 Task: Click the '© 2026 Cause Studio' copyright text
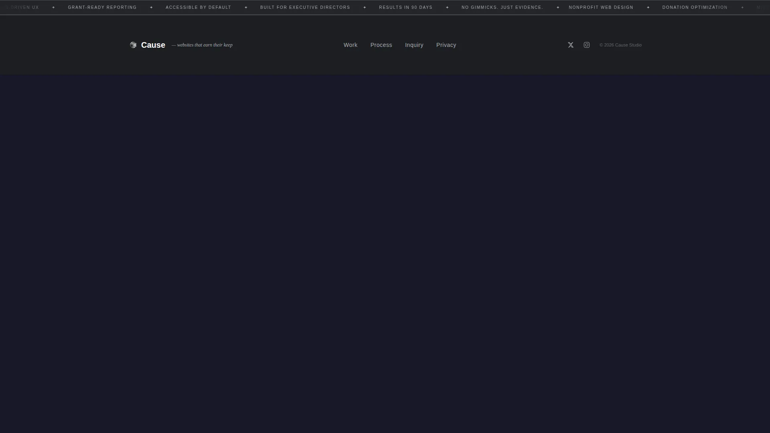(620, 45)
